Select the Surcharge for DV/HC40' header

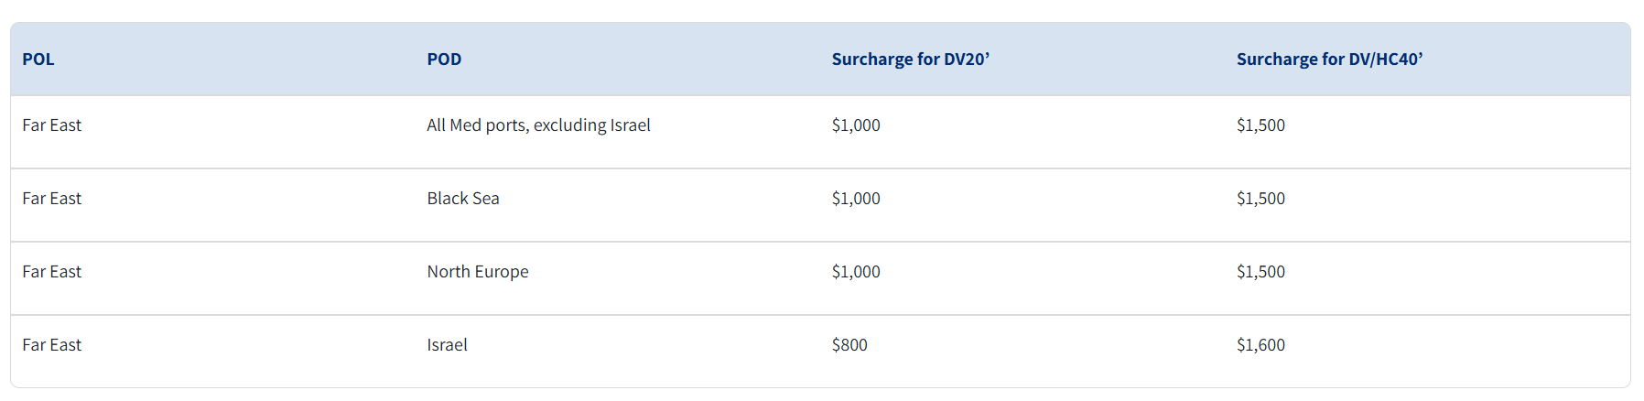[1329, 60]
